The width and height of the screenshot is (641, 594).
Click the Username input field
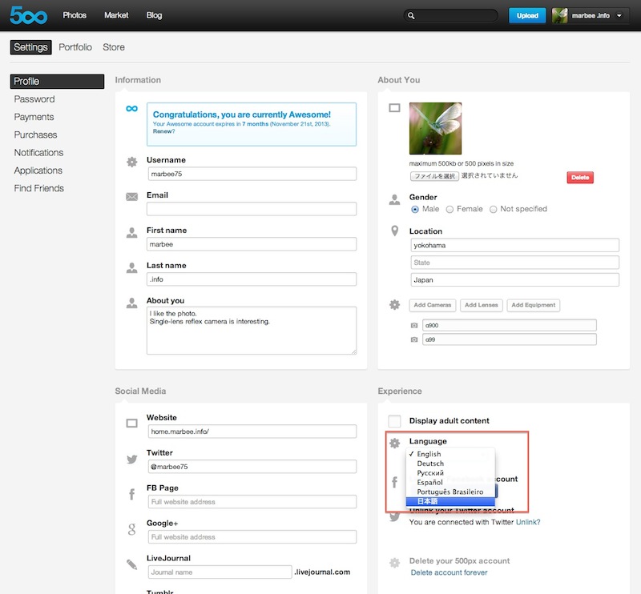click(x=251, y=174)
